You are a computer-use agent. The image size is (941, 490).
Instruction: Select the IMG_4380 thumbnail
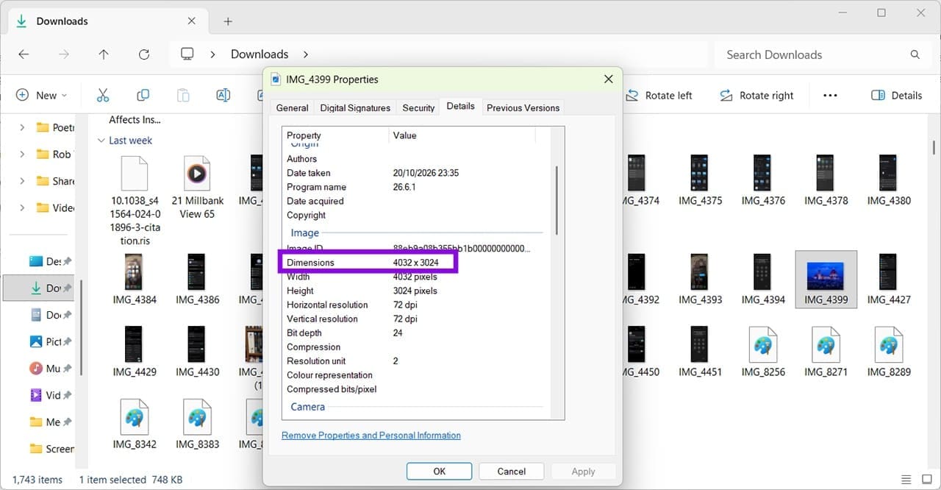(x=889, y=180)
